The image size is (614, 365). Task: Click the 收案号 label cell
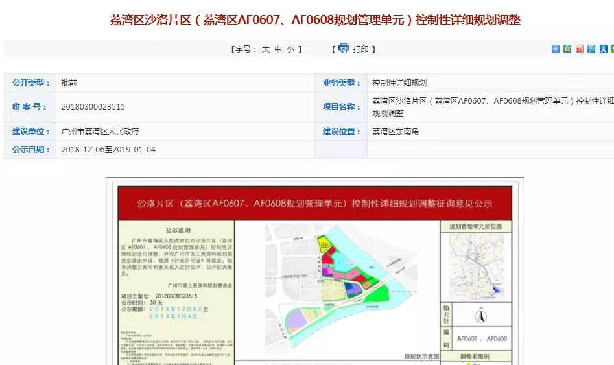click(30, 107)
